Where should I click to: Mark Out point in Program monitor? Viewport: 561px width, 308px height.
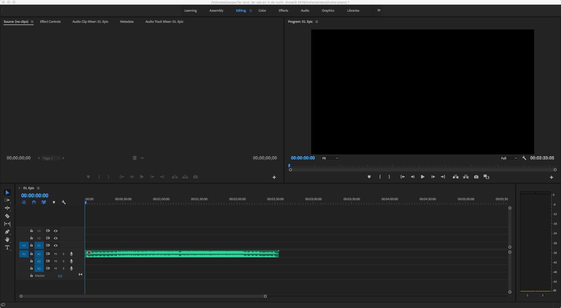tap(389, 177)
